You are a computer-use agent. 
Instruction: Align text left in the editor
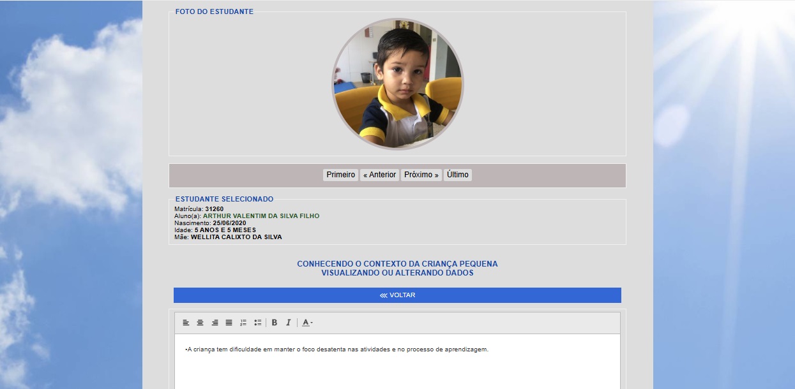pyautogui.click(x=186, y=323)
